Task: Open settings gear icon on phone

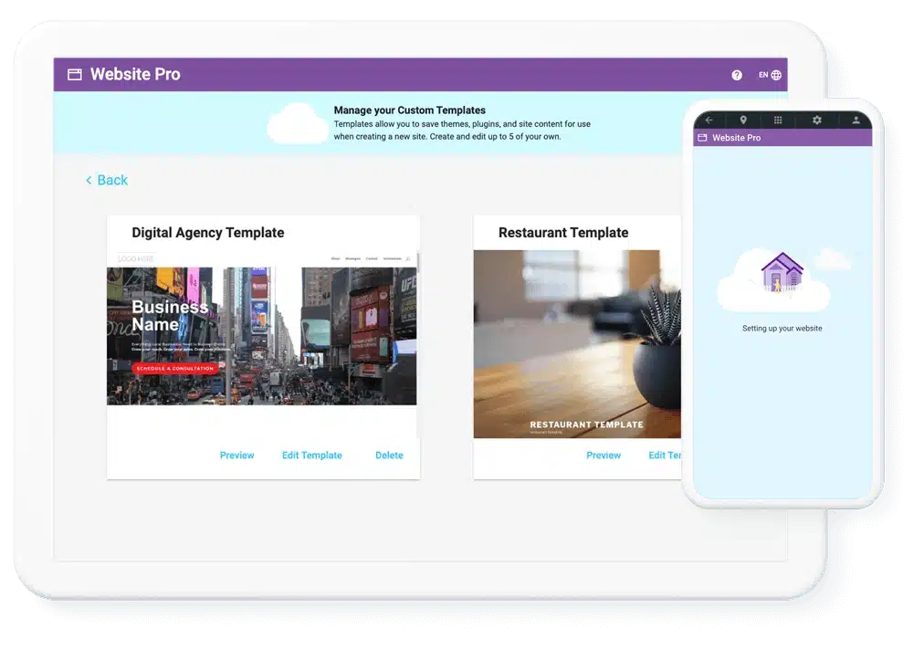Action: pyautogui.click(x=816, y=120)
